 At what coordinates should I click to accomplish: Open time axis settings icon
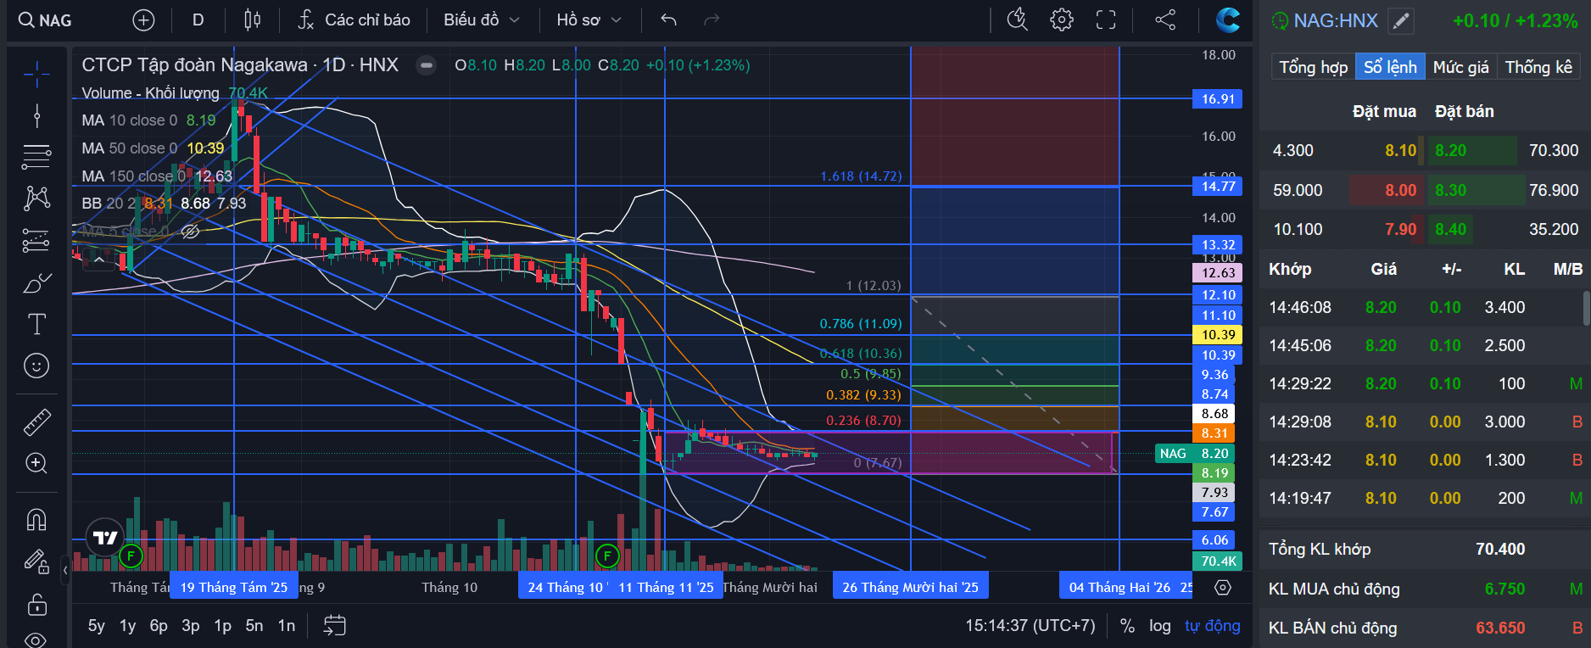tap(1222, 587)
